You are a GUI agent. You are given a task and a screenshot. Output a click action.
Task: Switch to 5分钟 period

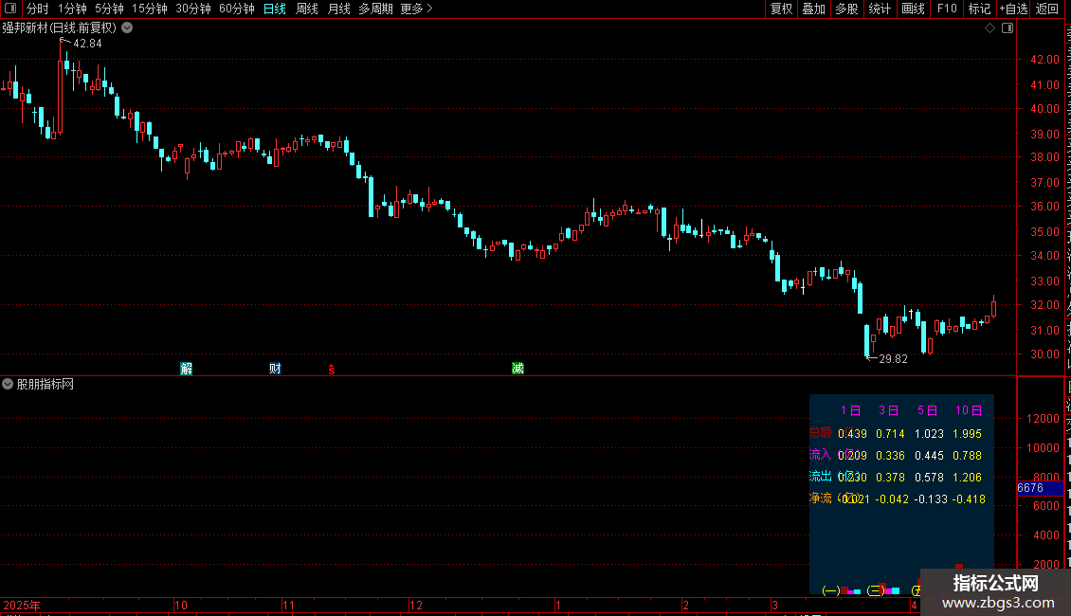pyautogui.click(x=109, y=9)
